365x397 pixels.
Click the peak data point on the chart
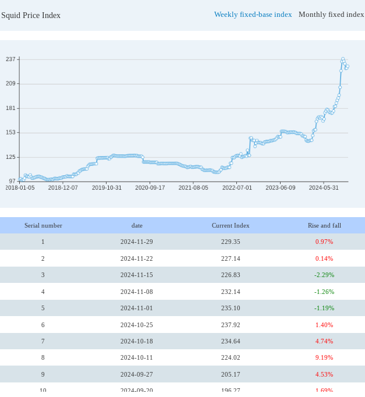[x=343, y=59]
